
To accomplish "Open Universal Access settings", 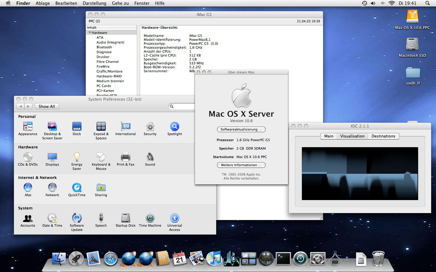I will [x=174, y=218].
